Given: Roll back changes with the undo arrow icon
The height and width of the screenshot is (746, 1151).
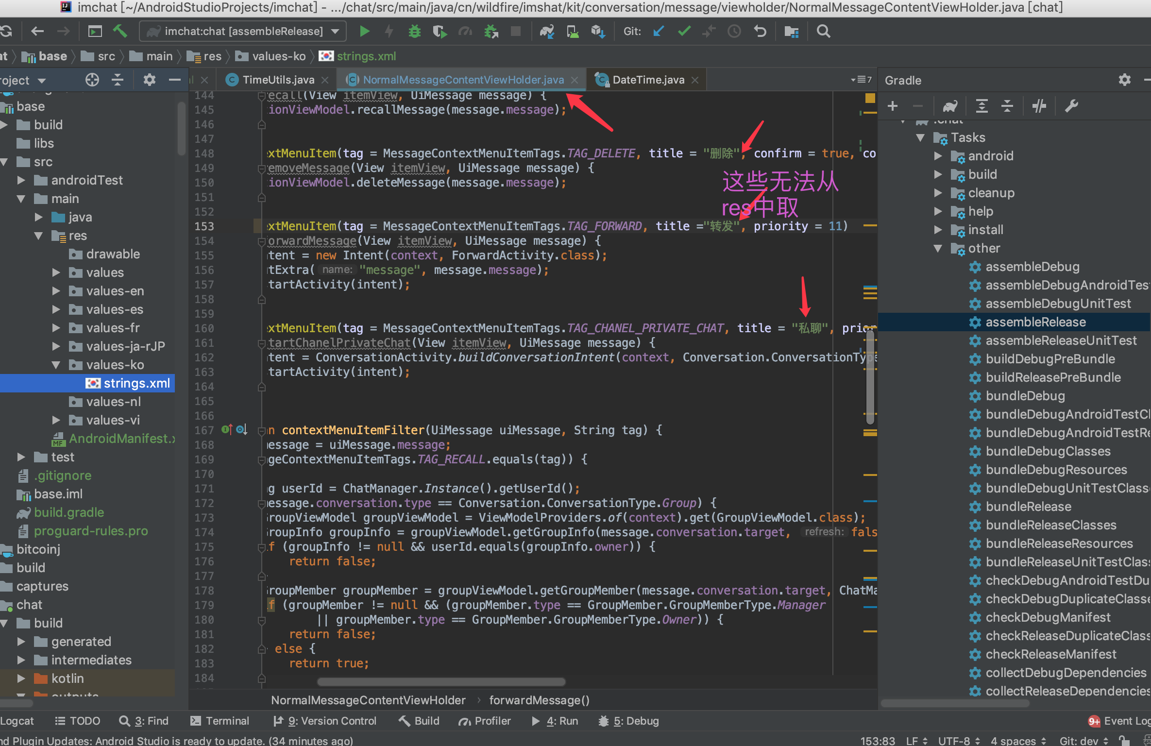Looking at the screenshot, I should click(x=760, y=31).
